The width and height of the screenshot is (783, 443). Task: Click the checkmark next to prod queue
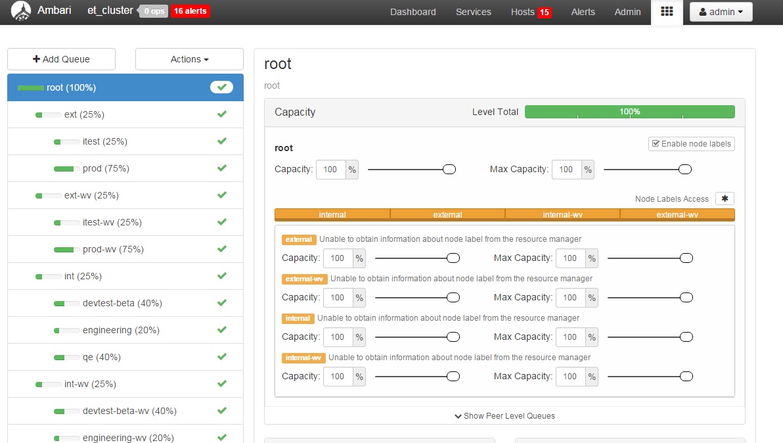(221, 168)
